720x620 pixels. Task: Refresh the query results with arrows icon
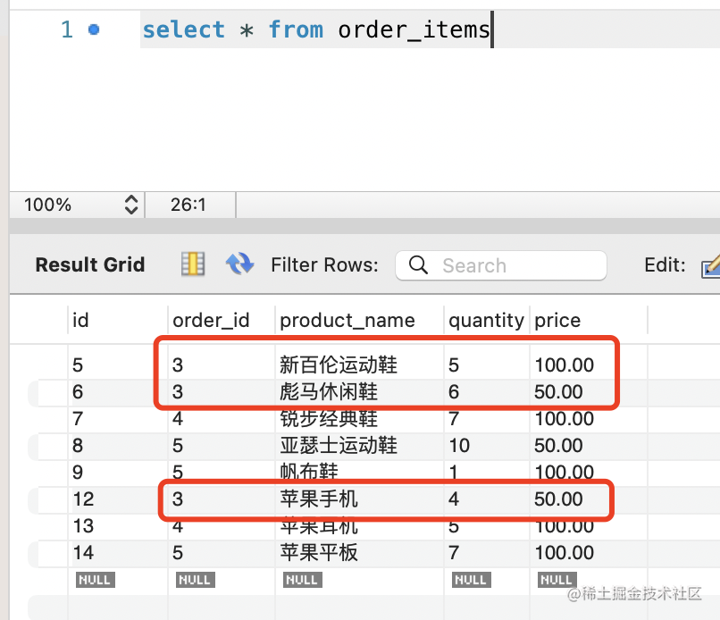(239, 264)
